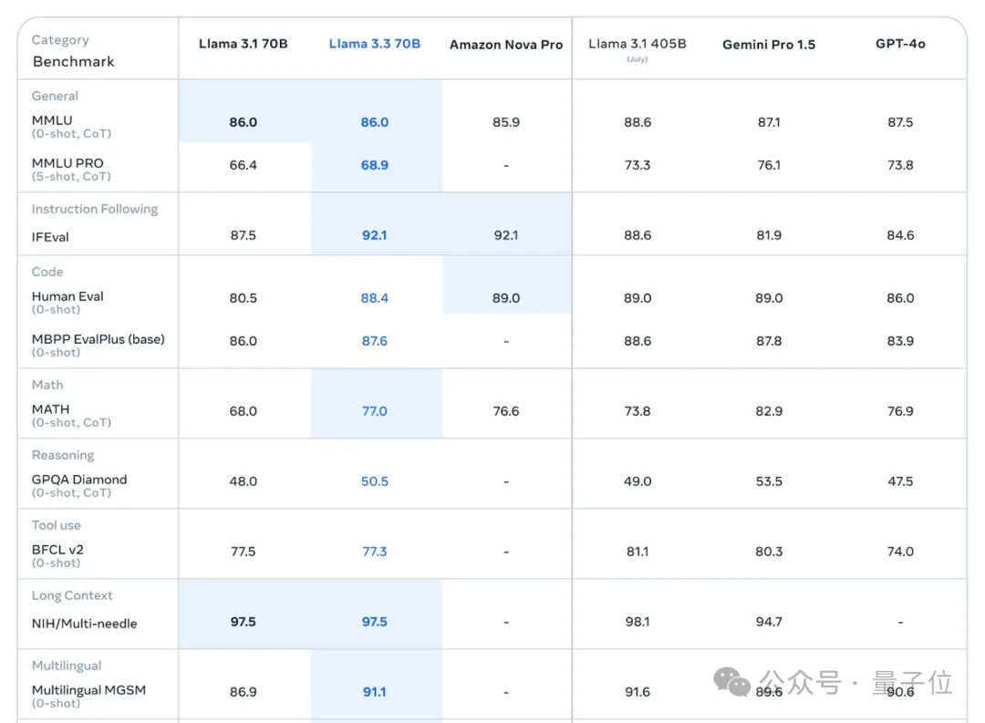Image resolution: width=985 pixels, height=723 pixels.
Task: Click the Human Eval benchmark label
Action: tap(67, 296)
